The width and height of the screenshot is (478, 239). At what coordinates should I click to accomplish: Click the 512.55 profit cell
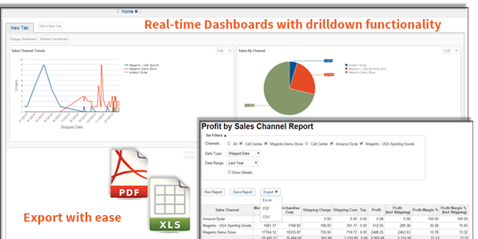pyautogui.click(x=378, y=226)
